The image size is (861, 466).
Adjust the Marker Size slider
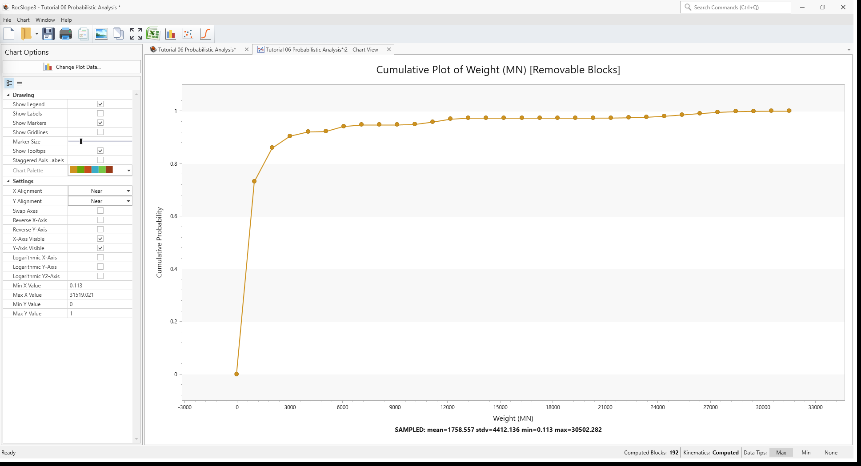tap(81, 141)
